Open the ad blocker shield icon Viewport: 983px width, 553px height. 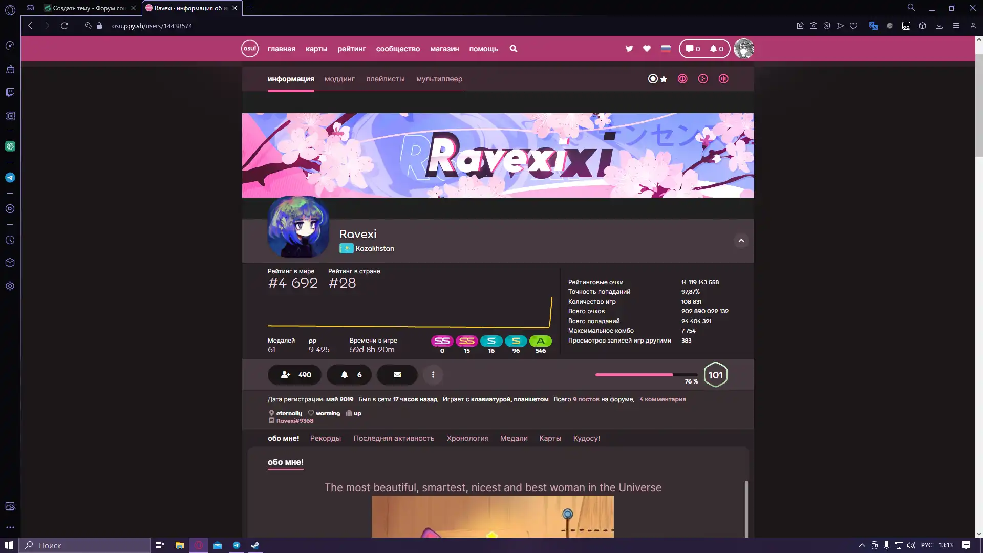pos(827,26)
